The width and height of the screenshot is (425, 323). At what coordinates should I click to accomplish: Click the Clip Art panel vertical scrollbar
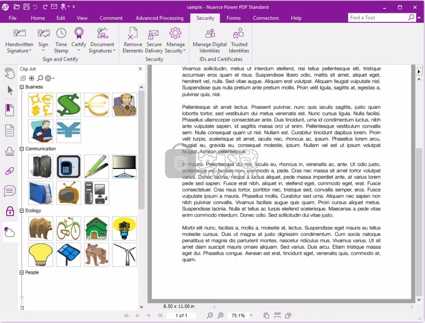pos(141,150)
